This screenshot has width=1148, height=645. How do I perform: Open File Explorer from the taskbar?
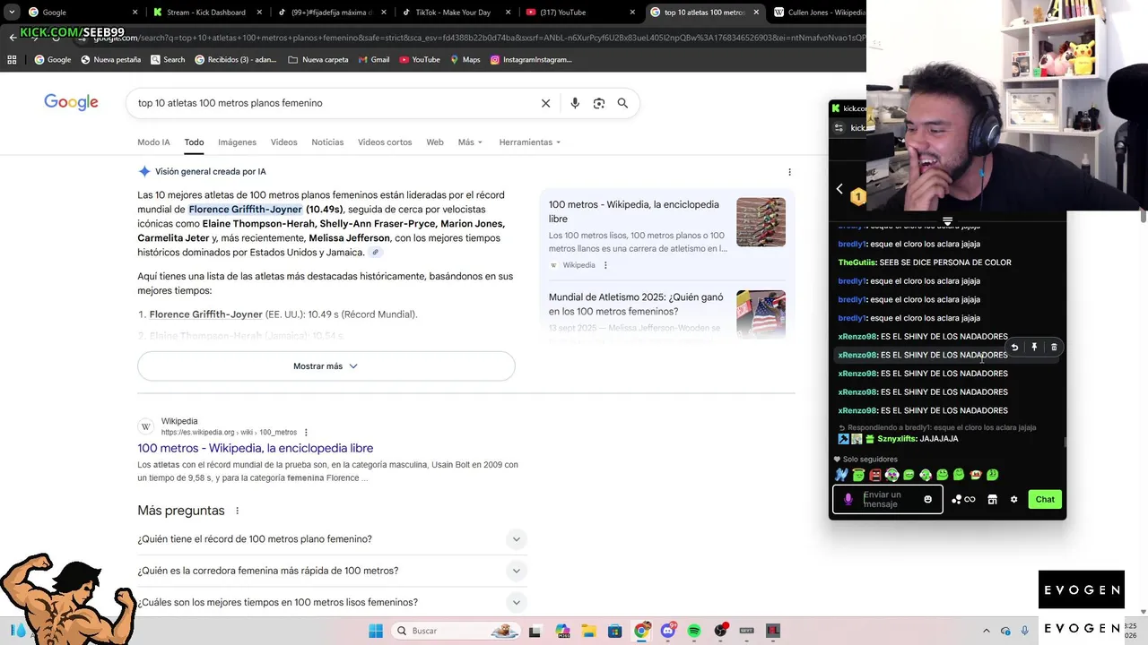[588, 631]
